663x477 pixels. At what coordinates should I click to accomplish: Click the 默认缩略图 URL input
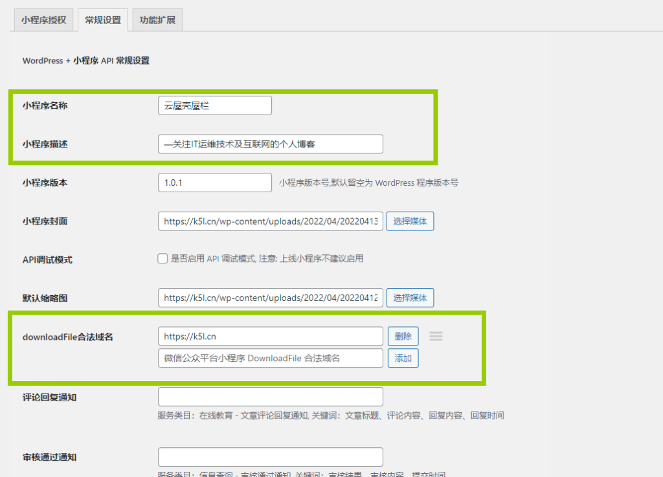[270, 298]
